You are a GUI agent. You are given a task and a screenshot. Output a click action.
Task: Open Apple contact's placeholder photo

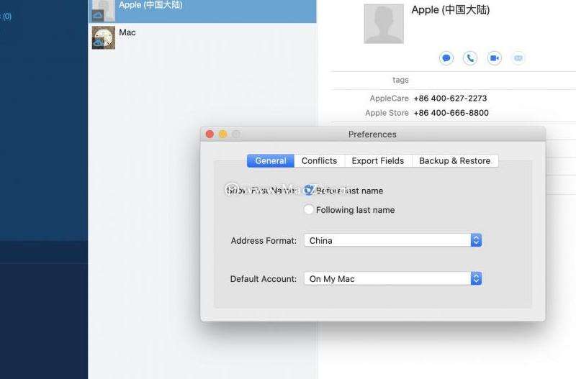pyautogui.click(x=384, y=24)
